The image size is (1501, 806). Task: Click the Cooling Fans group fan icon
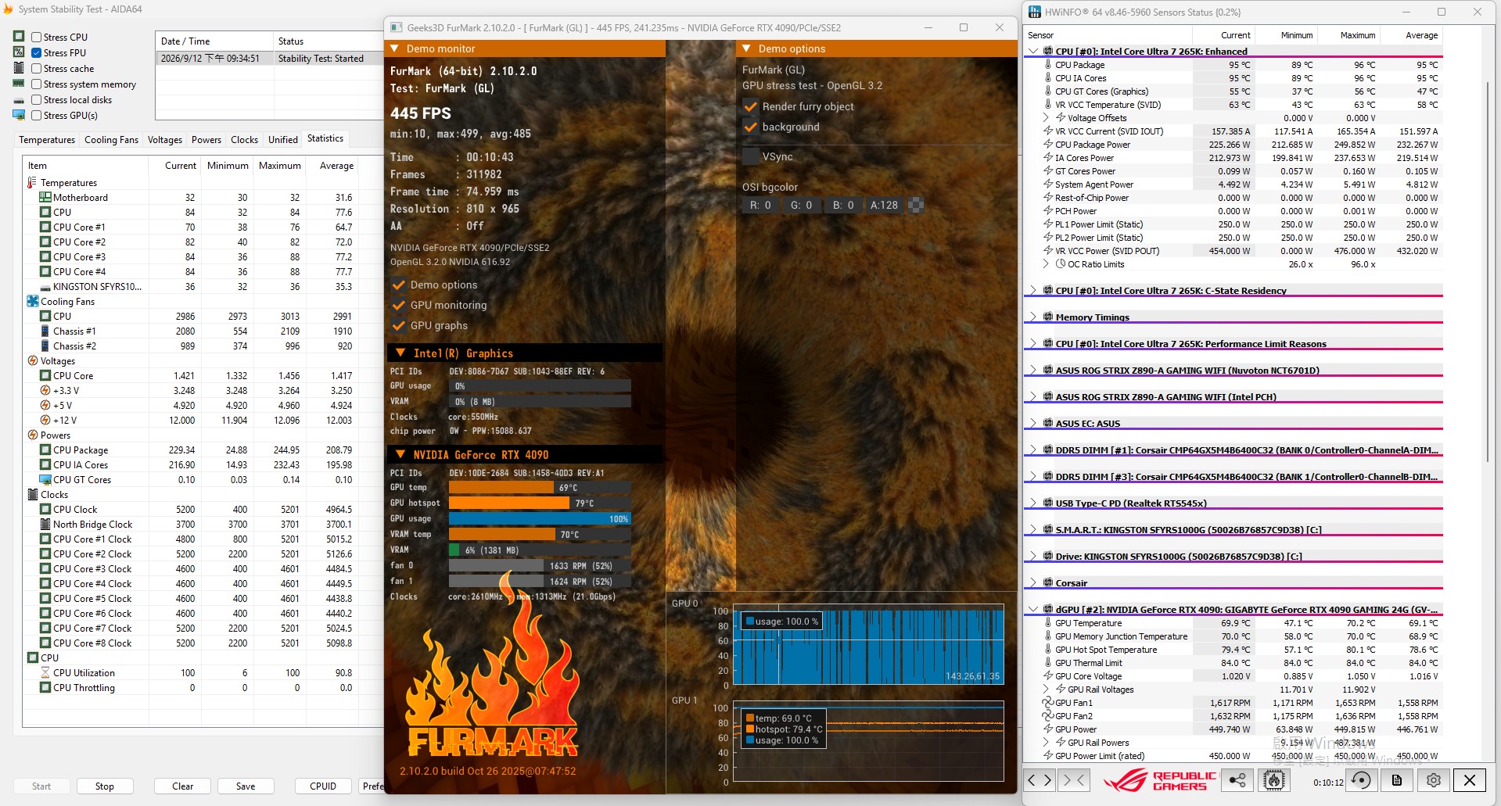33,301
